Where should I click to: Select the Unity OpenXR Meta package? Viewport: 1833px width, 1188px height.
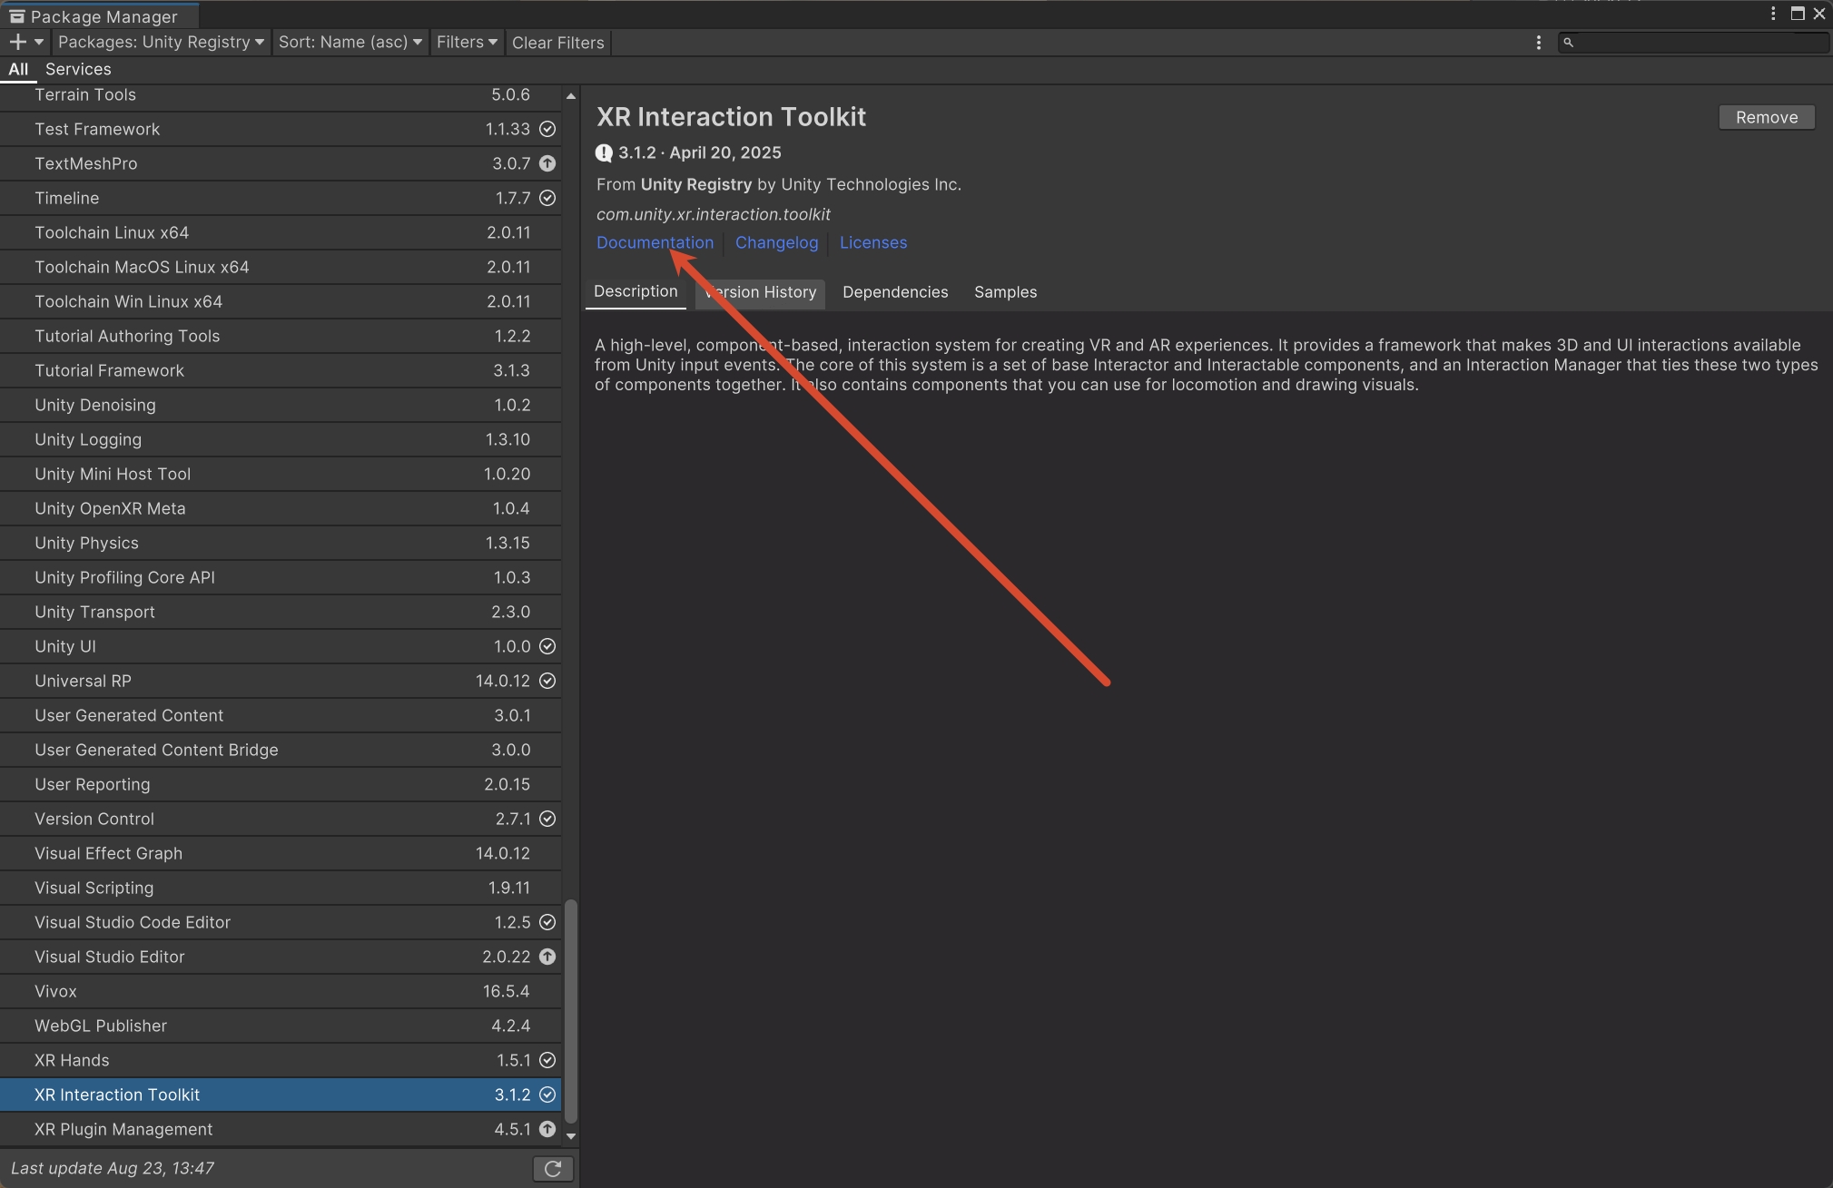point(281,508)
